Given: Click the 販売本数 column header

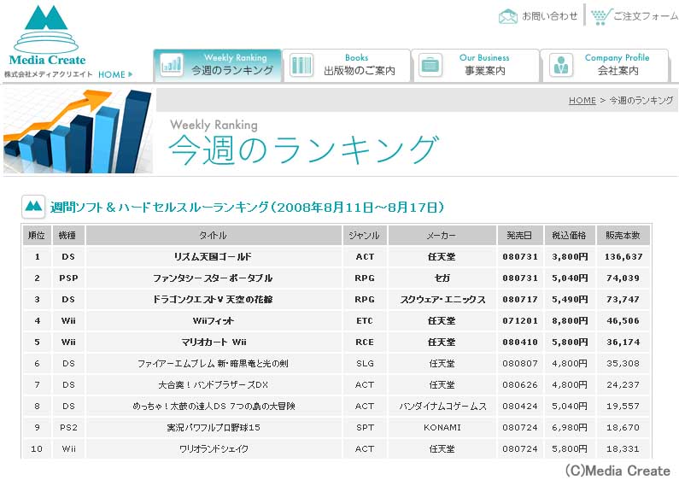Looking at the screenshot, I should point(623,235).
